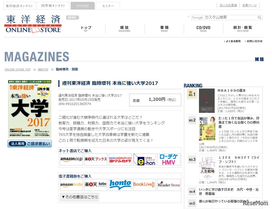This screenshot has width=272, height=209.
Task: Click the BookLive! ebook icon
Action: (145, 185)
